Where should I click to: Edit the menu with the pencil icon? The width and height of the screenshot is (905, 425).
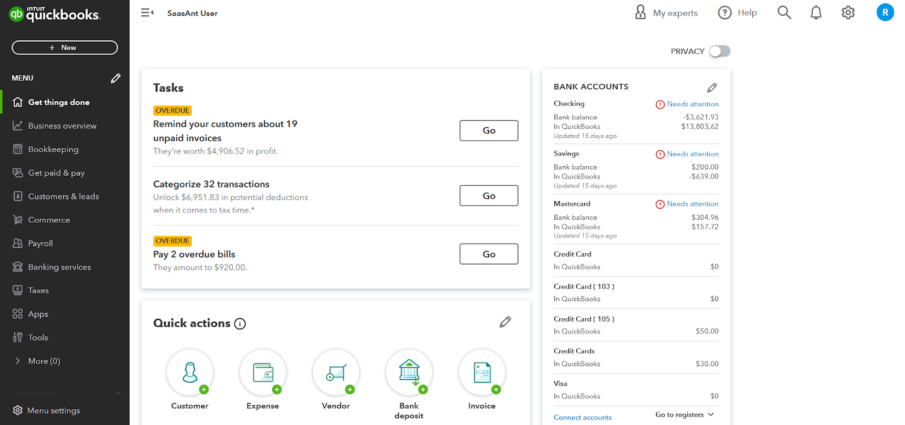pos(115,78)
